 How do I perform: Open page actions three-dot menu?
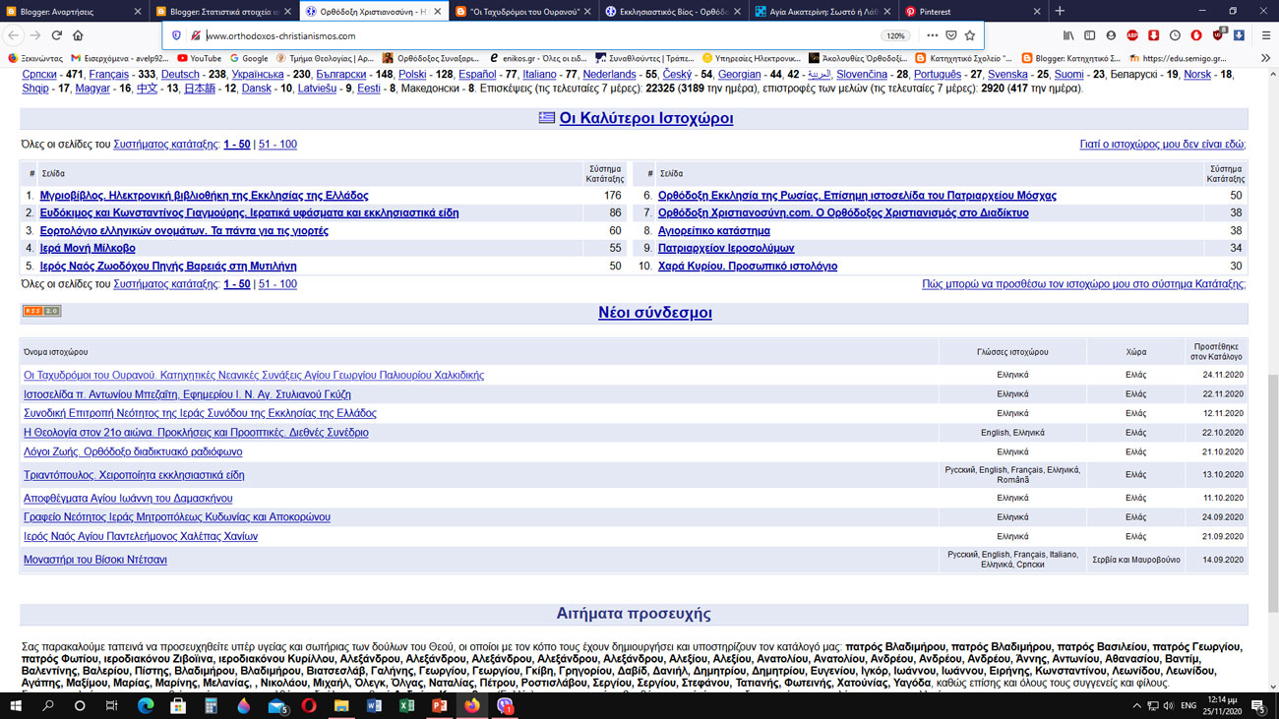tap(932, 35)
